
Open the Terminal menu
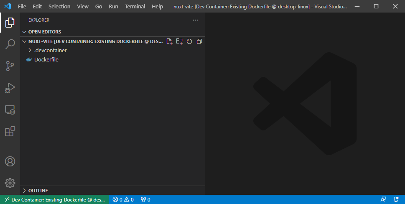[134, 6]
